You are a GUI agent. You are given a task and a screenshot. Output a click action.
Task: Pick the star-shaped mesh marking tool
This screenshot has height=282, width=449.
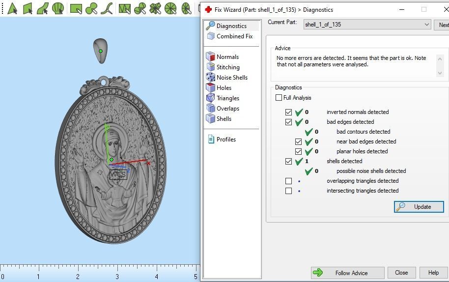[155, 8]
